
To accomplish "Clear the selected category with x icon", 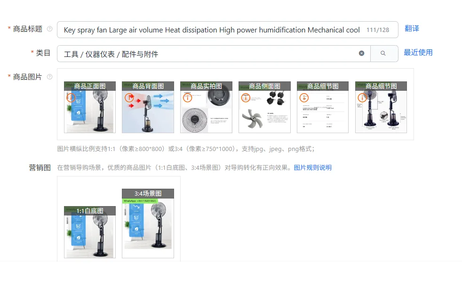I will point(361,53).
